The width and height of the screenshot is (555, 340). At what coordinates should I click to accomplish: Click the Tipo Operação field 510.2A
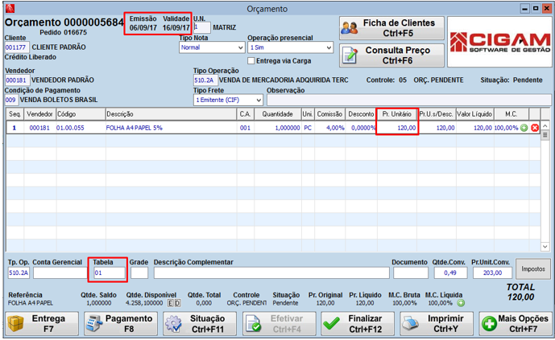(x=205, y=80)
